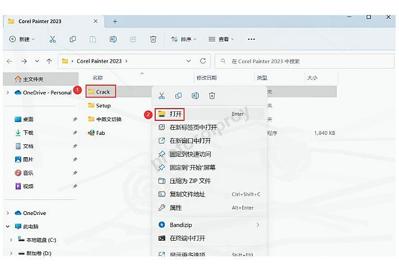Image resolution: width=399 pixels, height=272 pixels.
Task: Collapse This PC (此电脑) tree node
Action: point(8,226)
